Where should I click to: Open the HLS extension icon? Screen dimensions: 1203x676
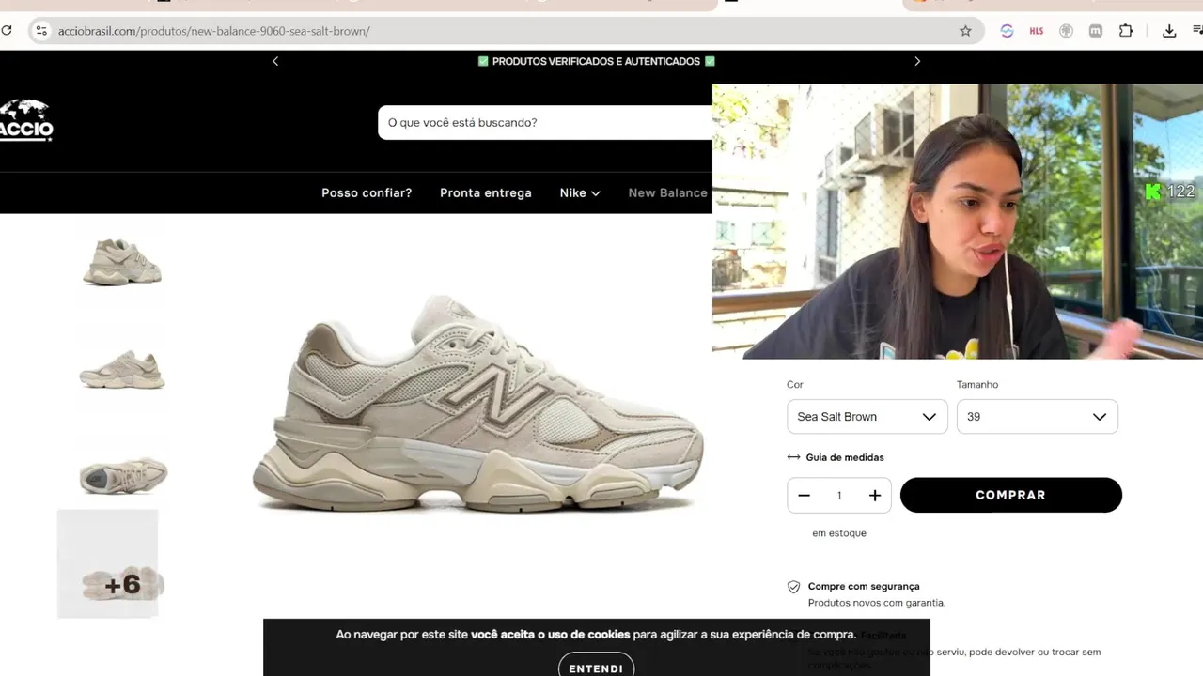[1037, 31]
